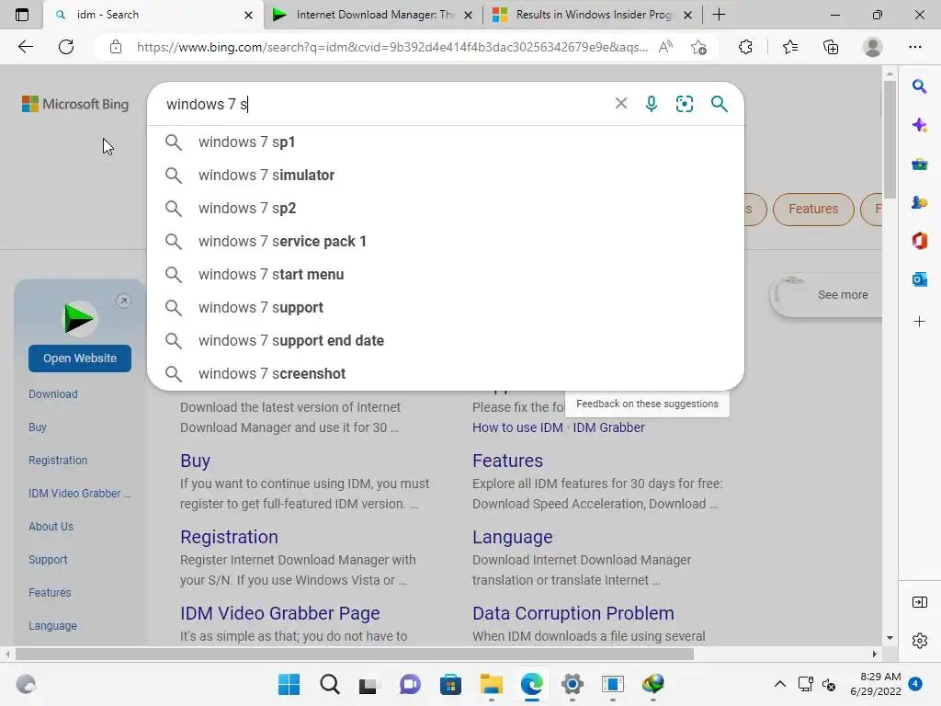Open IDM Video Grabber Page result
The width and height of the screenshot is (941, 706).
click(279, 613)
